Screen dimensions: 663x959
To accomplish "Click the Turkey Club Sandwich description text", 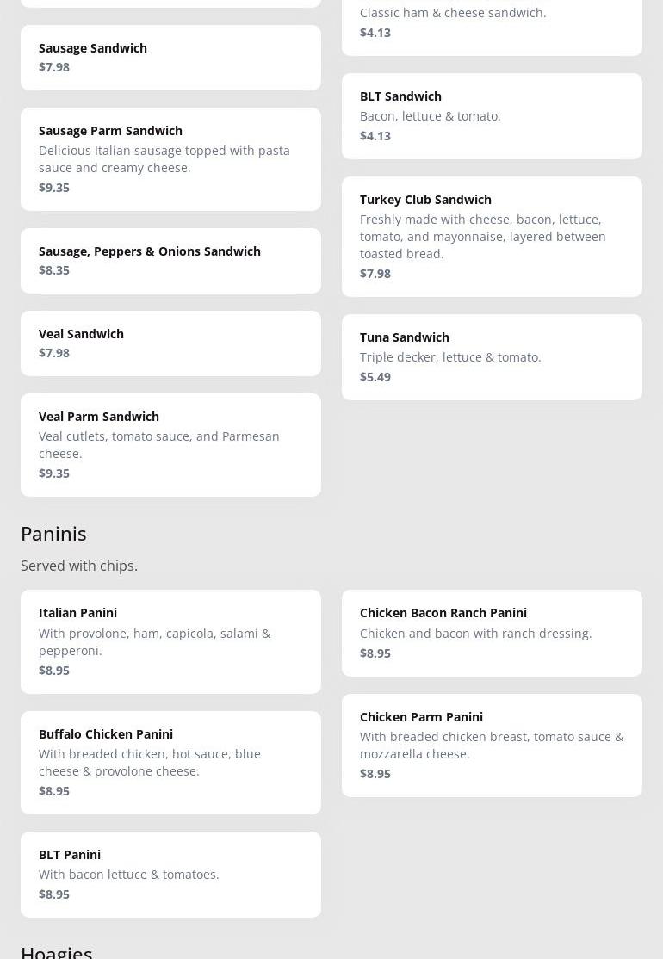I will [x=482, y=237].
